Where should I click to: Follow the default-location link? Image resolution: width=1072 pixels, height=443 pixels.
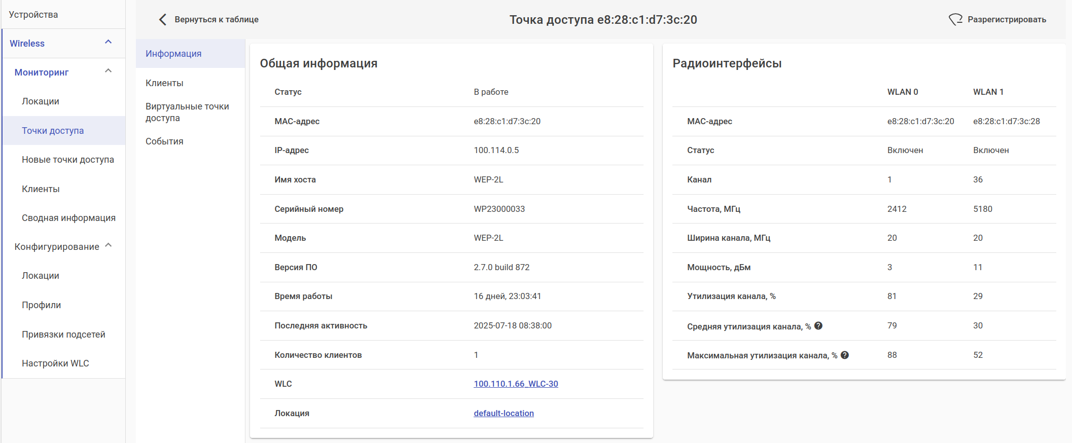pos(504,414)
